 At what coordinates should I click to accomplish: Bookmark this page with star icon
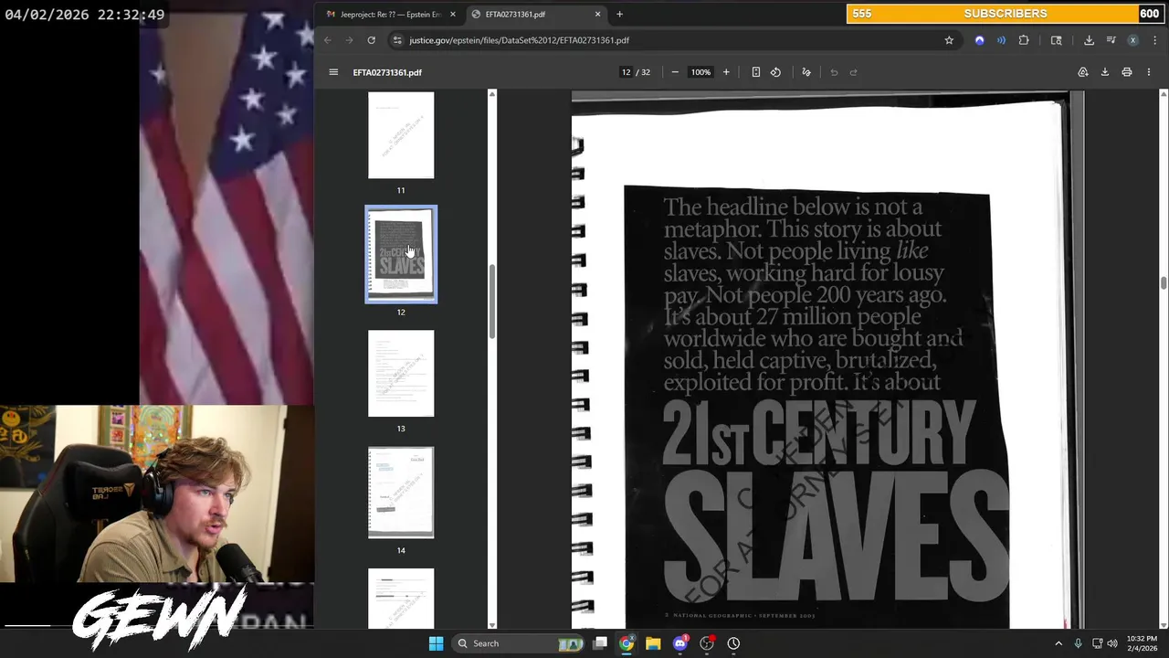949,40
